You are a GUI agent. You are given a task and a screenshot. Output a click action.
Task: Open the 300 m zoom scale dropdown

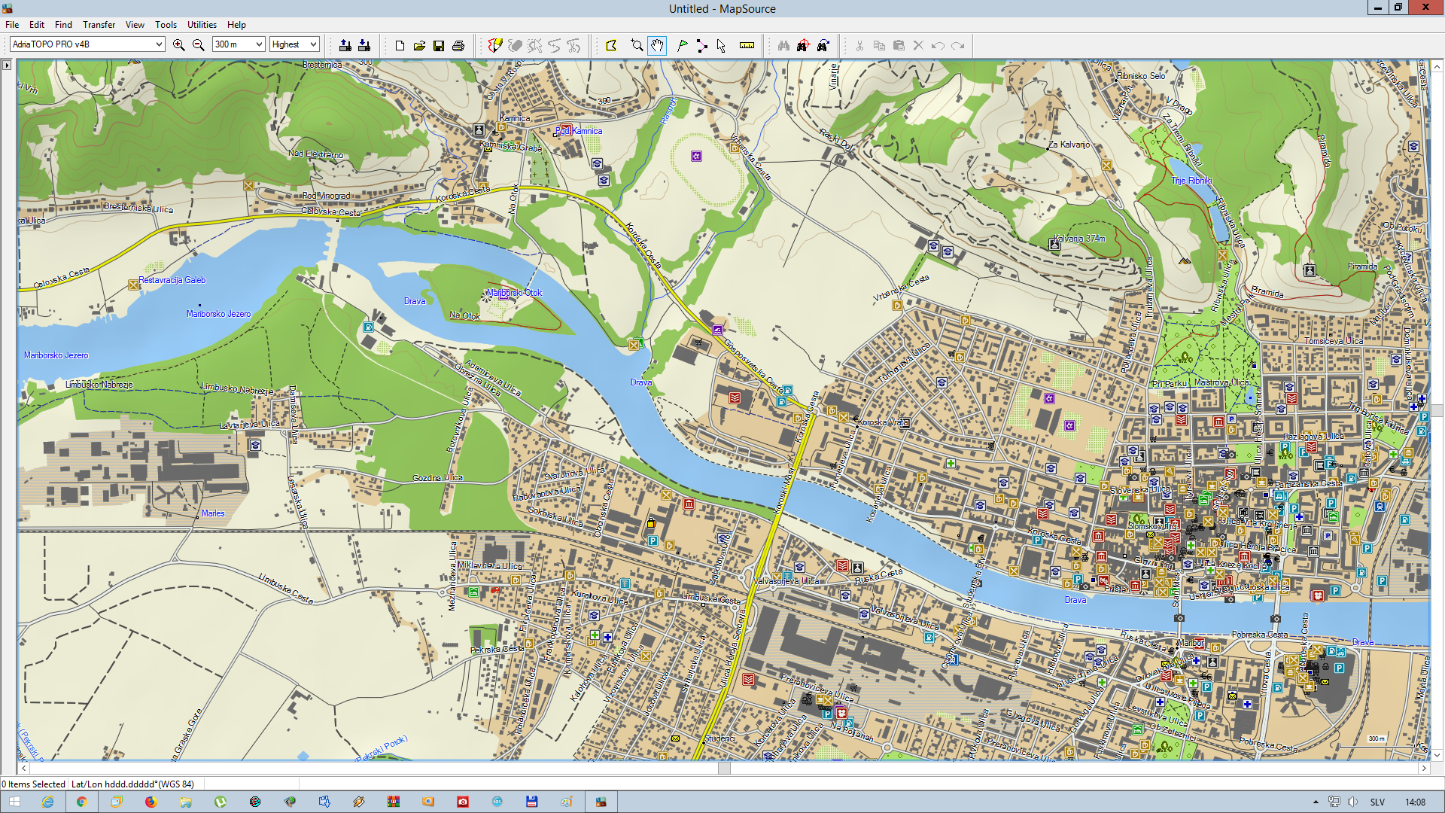click(239, 44)
